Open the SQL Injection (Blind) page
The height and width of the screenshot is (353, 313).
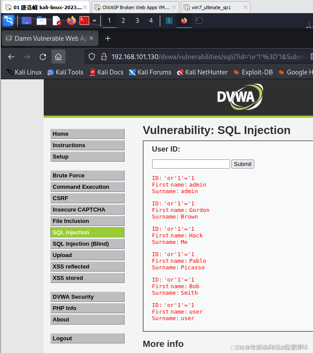click(x=87, y=244)
